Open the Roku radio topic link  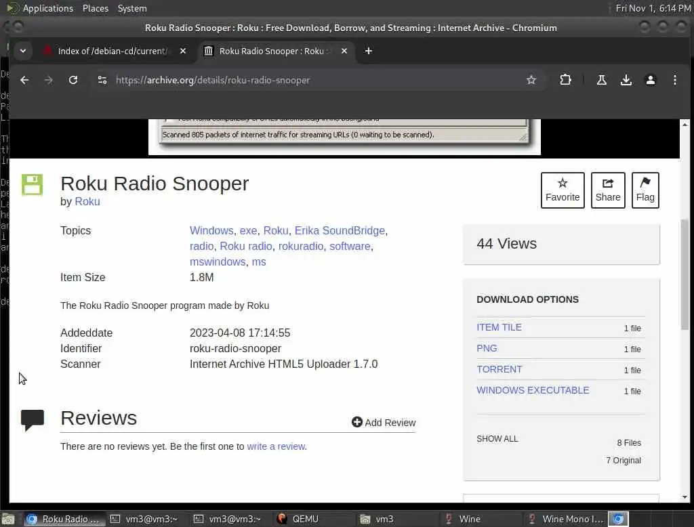(246, 246)
